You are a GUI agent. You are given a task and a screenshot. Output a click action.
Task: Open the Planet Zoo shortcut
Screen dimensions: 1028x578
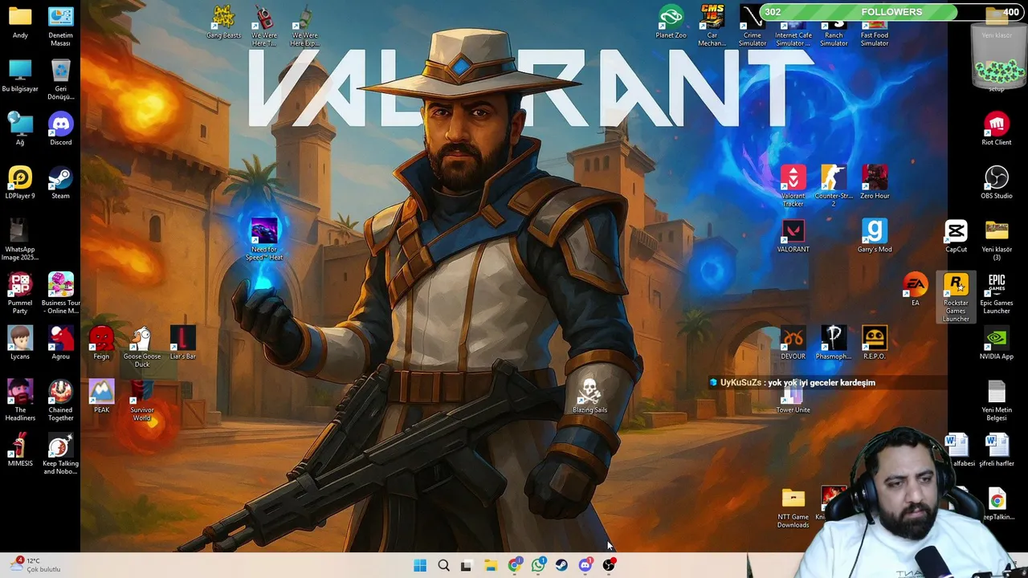(x=671, y=22)
